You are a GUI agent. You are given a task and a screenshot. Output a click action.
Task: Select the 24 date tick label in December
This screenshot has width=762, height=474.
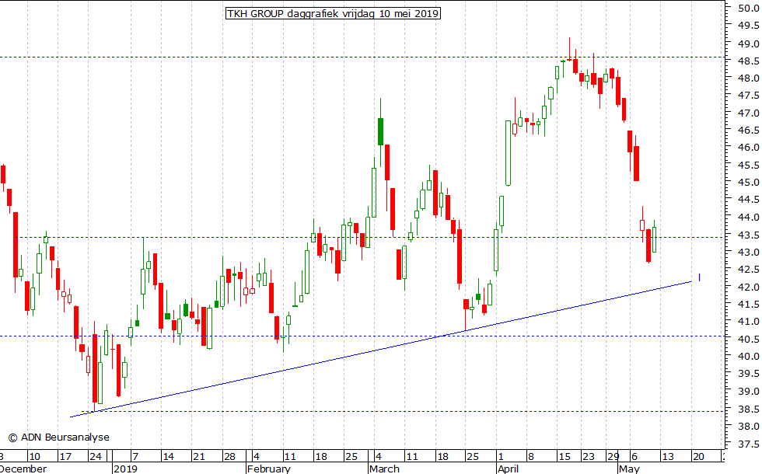[x=95, y=457]
